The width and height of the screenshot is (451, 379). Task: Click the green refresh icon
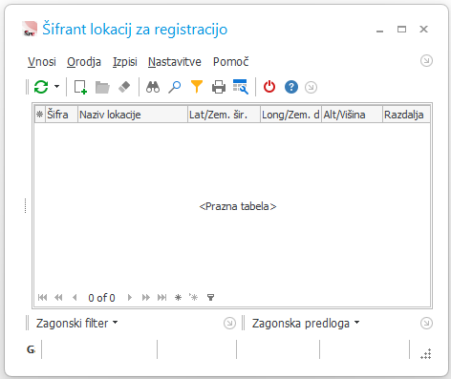click(41, 87)
